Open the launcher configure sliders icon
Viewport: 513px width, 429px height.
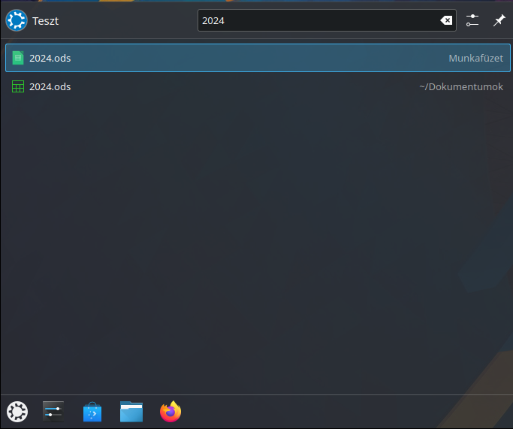[x=472, y=20]
